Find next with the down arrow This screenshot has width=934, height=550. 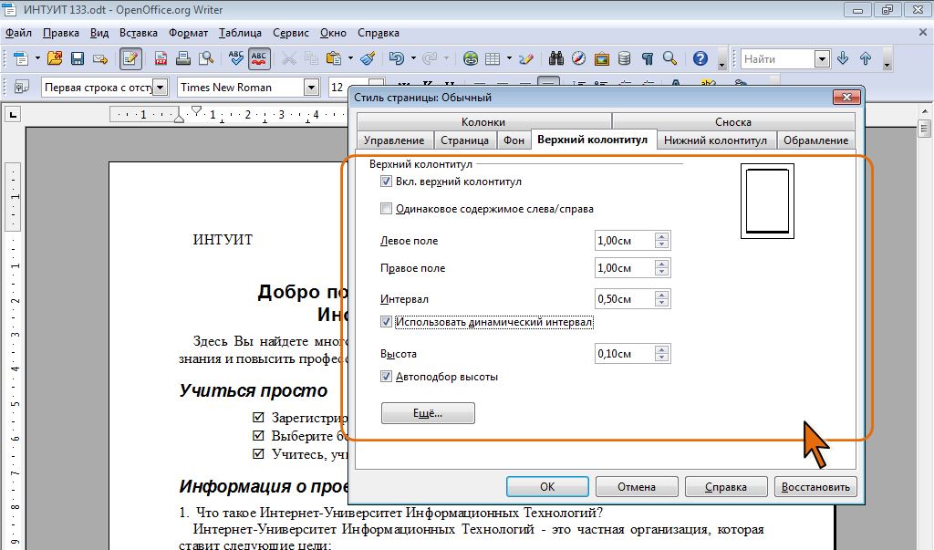(843, 58)
